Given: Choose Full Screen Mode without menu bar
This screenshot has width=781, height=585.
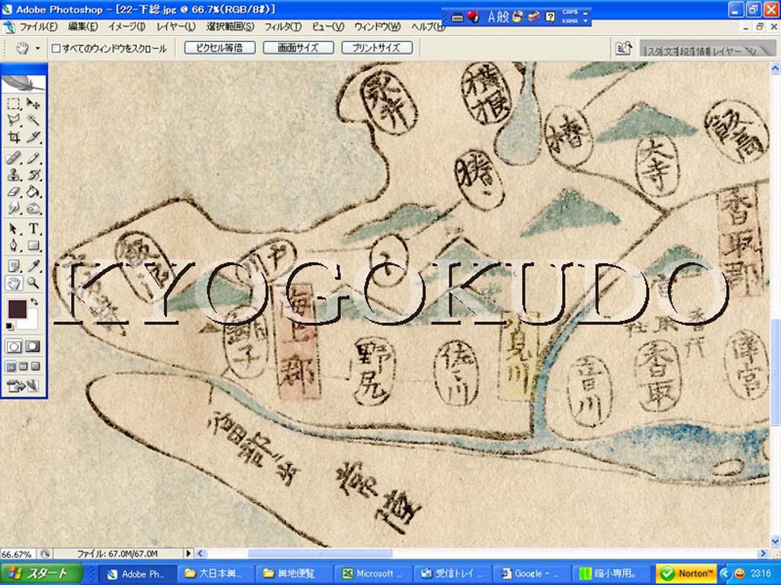Looking at the screenshot, I should click(35, 366).
